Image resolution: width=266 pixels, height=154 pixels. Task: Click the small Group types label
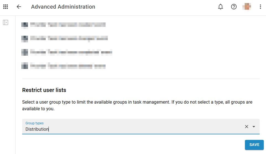coord(34,123)
